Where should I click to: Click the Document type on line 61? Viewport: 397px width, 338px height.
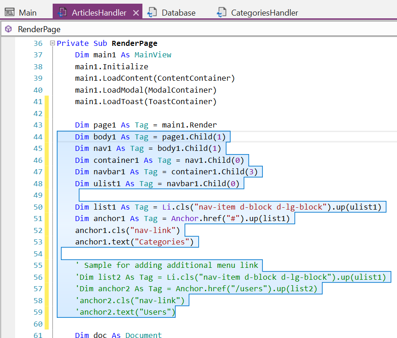tap(143, 335)
